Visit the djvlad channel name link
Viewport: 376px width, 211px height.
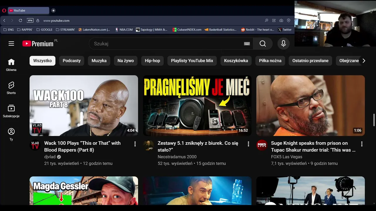tap(50, 157)
